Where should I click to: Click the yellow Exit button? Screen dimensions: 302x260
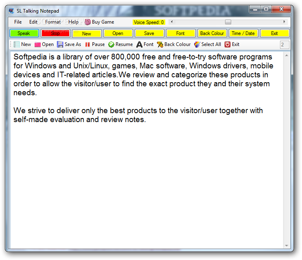click(275, 33)
